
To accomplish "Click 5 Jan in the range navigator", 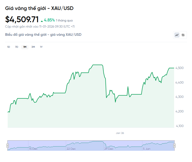I will 147,149.
